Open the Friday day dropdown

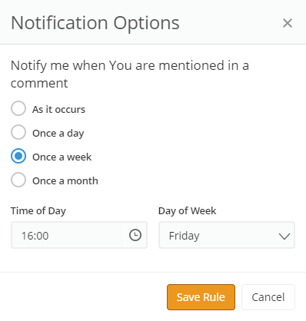(227, 235)
